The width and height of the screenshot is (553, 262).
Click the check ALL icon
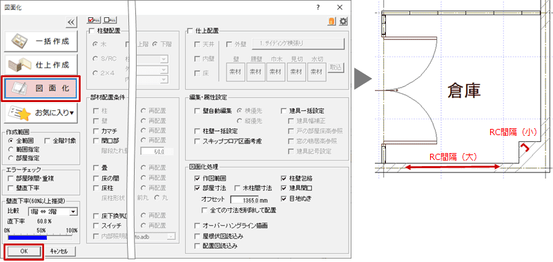point(94,20)
